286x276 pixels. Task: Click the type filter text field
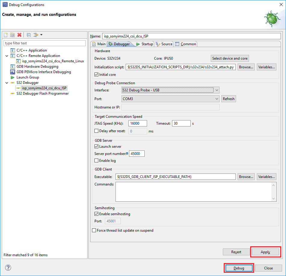pyautogui.click(x=45, y=43)
